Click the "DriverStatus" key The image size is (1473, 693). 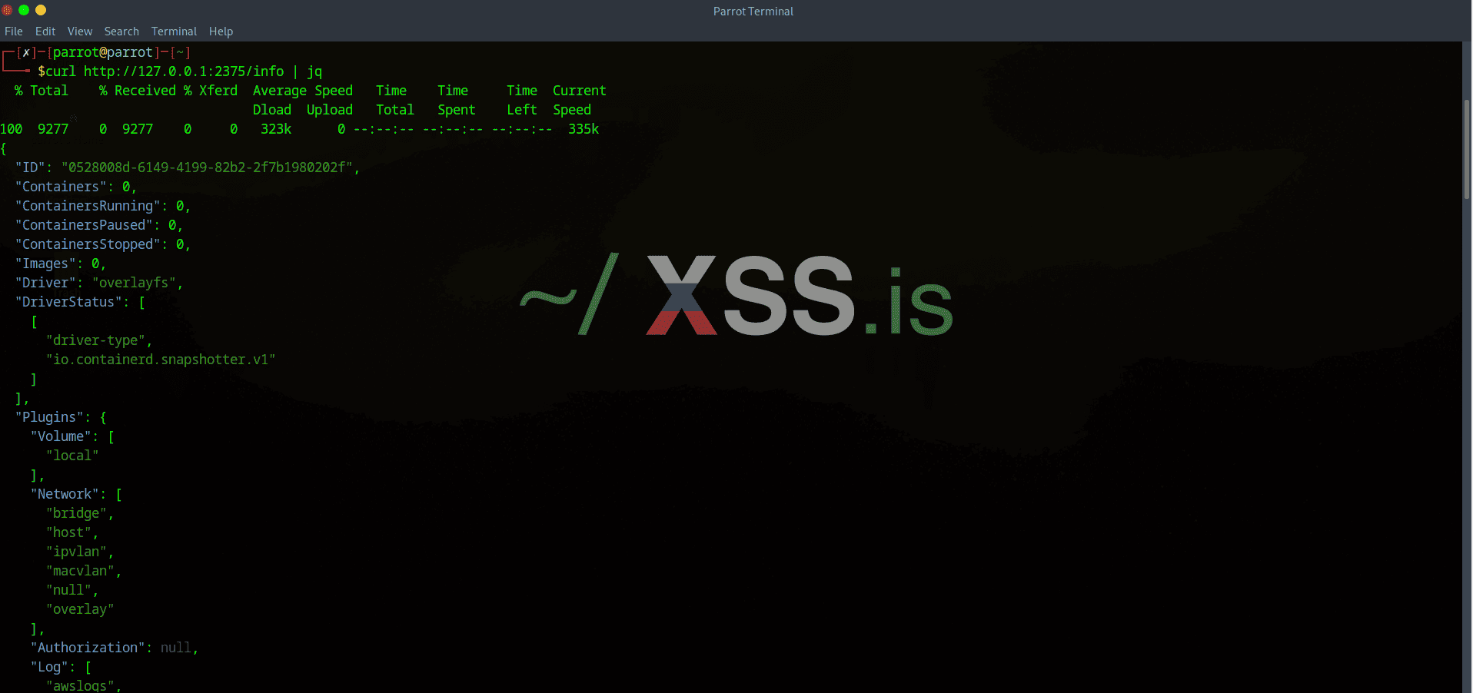point(68,302)
